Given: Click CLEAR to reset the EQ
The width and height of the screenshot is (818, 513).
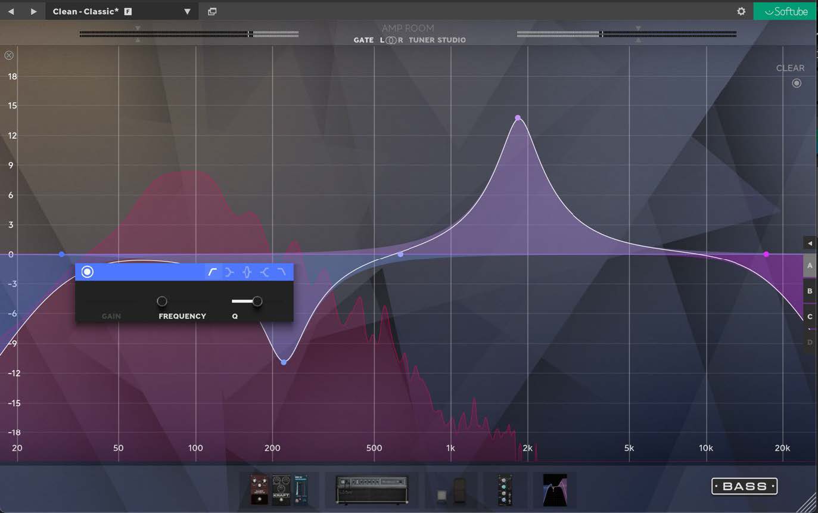Looking at the screenshot, I should pyautogui.click(x=791, y=68).
